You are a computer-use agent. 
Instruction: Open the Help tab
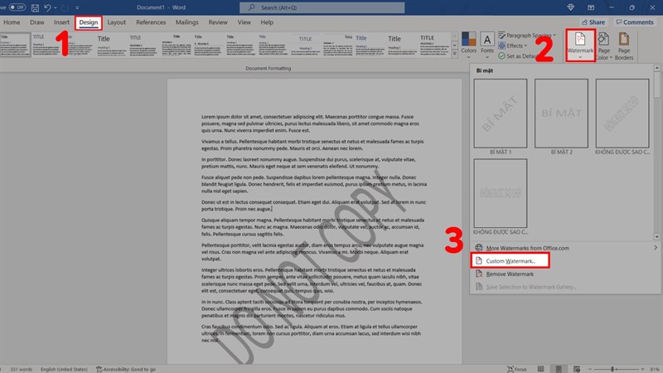(267, 22)
